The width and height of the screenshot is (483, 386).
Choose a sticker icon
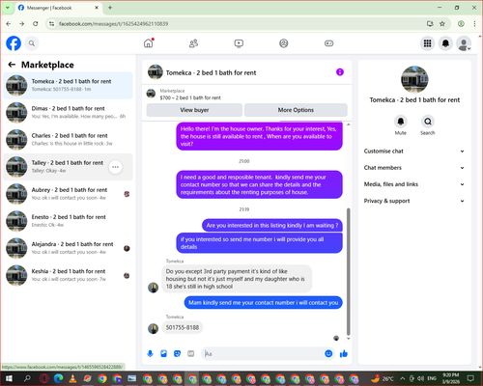pos(177,354)
